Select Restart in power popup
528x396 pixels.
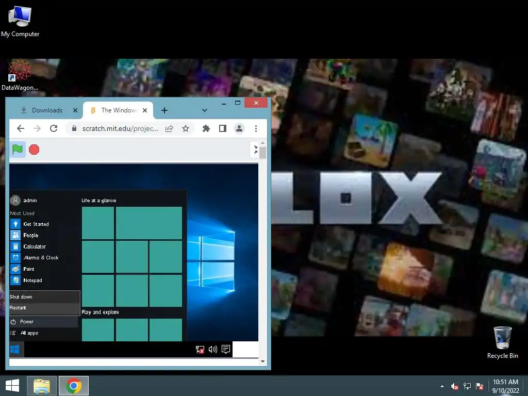tap(45, 308)
